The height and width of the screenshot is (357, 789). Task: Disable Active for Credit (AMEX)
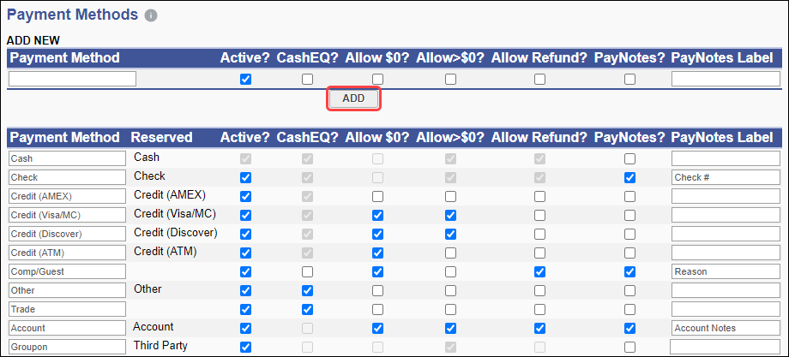tap(246, 196)
